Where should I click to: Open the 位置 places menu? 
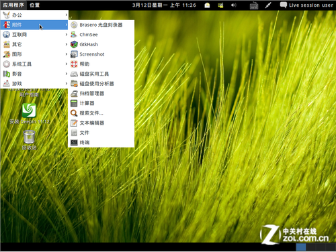click(x=34, y=5)
